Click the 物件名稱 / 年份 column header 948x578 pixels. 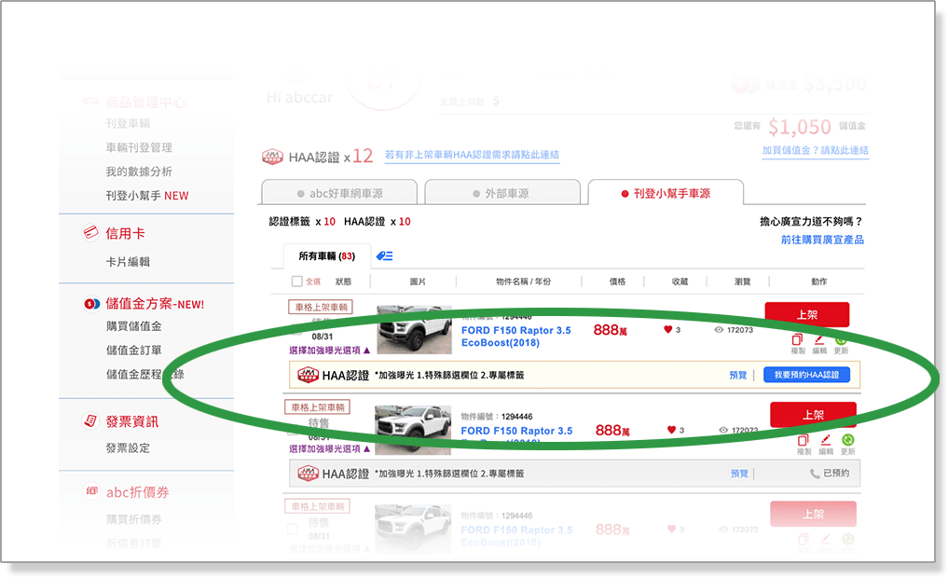[x=523, y=282]
